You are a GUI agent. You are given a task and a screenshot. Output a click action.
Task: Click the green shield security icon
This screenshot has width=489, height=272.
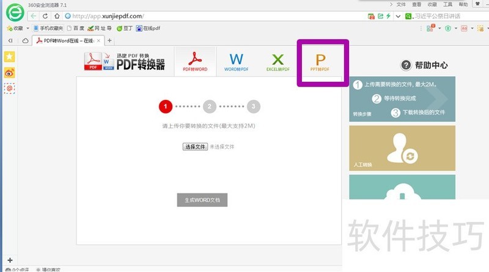(448, 28)
